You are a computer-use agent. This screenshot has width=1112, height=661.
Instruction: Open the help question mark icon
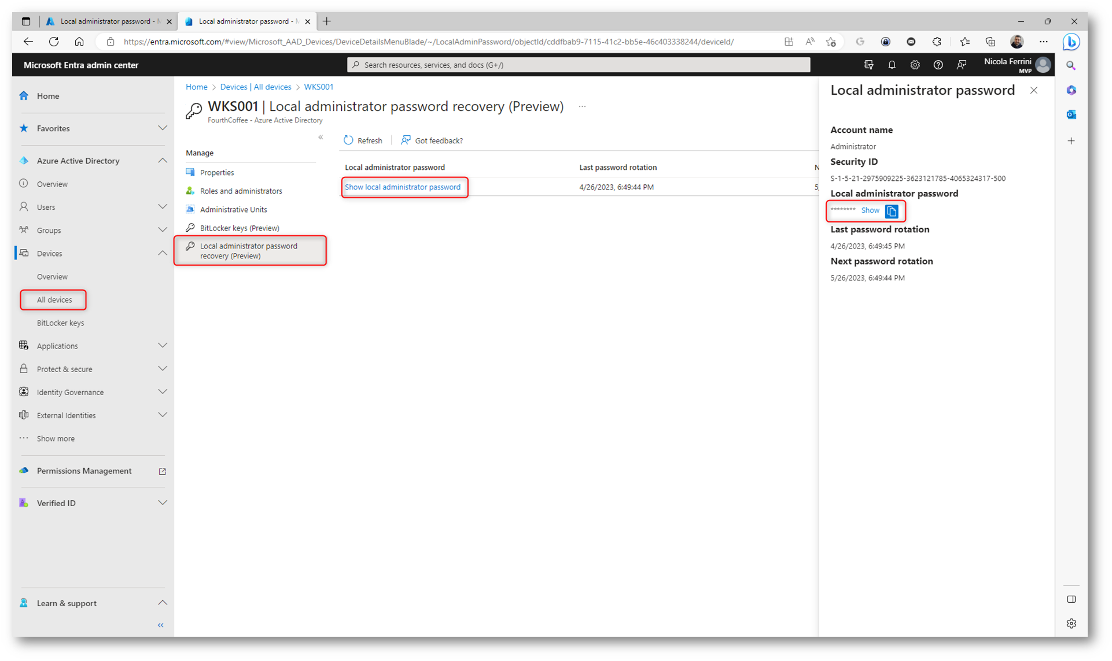click(x=938, y=65)
